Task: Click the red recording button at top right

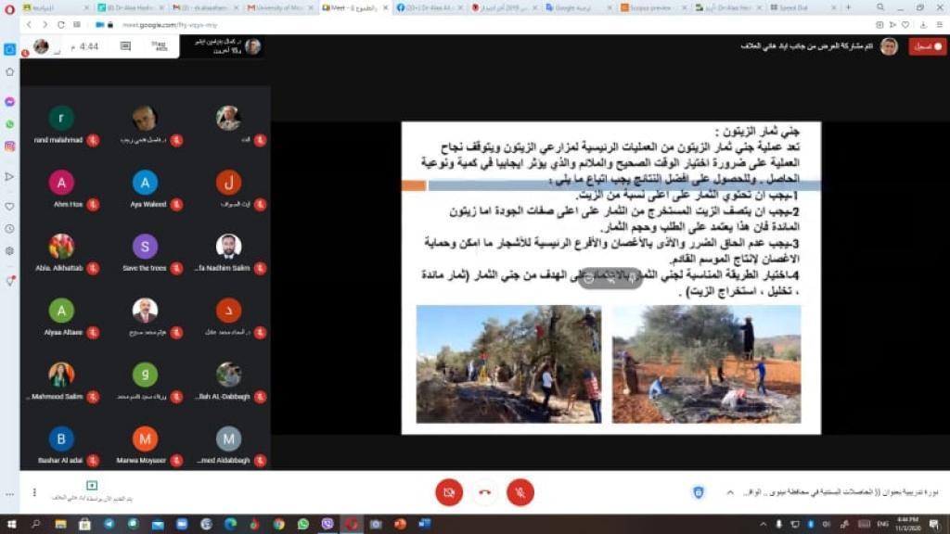Action: click(x=927, y=46)
